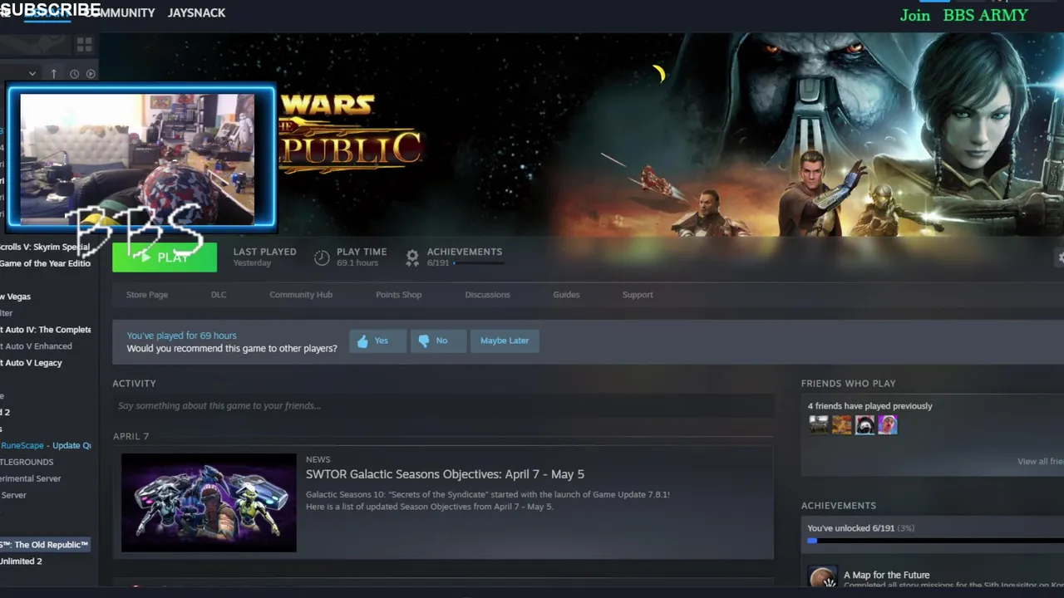This screenshot has width=1064, height=598.
Task: Open the Galactic Seasons news thumbnail
Action: click(209, 502)
